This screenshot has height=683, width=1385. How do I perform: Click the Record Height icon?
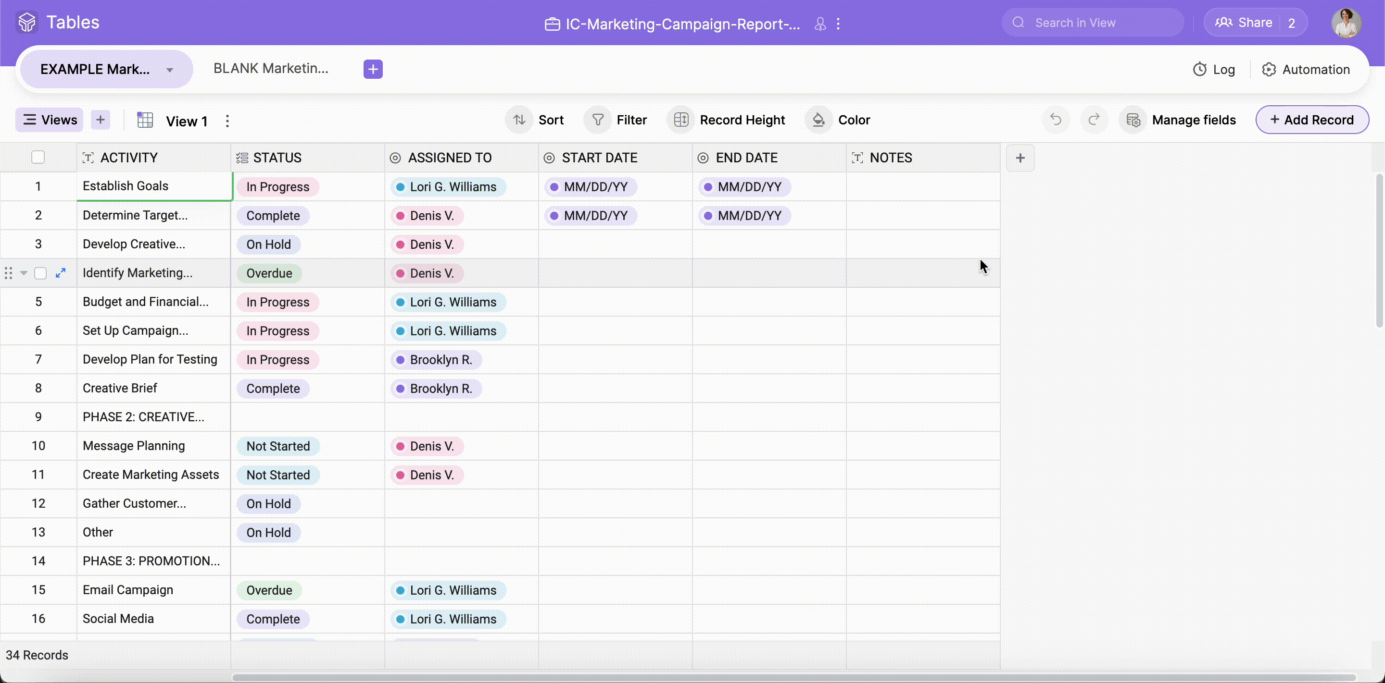(680, 120)
